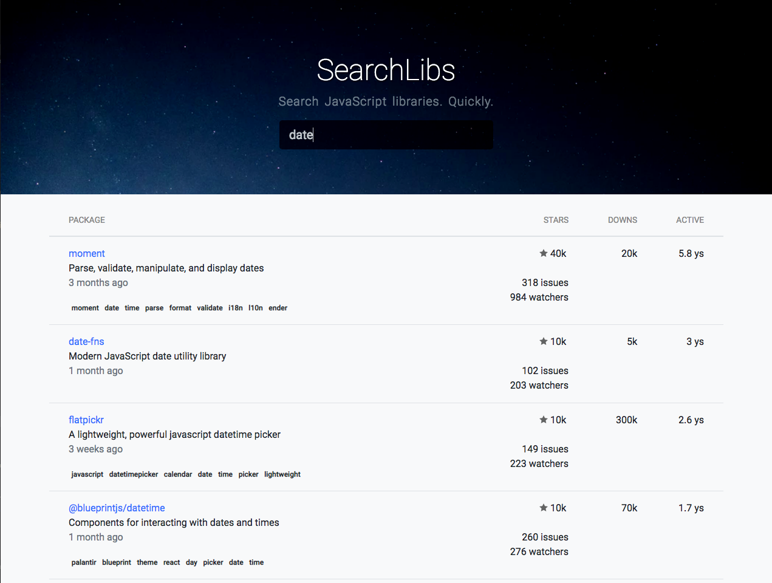The height and width of the screenshot is (583, 772).
Task: Click the 'datetimepicker' tag under flatpickr
Action: coord(134,474)
